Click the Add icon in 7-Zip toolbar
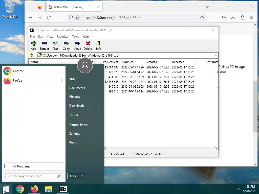 pos(34,43)
